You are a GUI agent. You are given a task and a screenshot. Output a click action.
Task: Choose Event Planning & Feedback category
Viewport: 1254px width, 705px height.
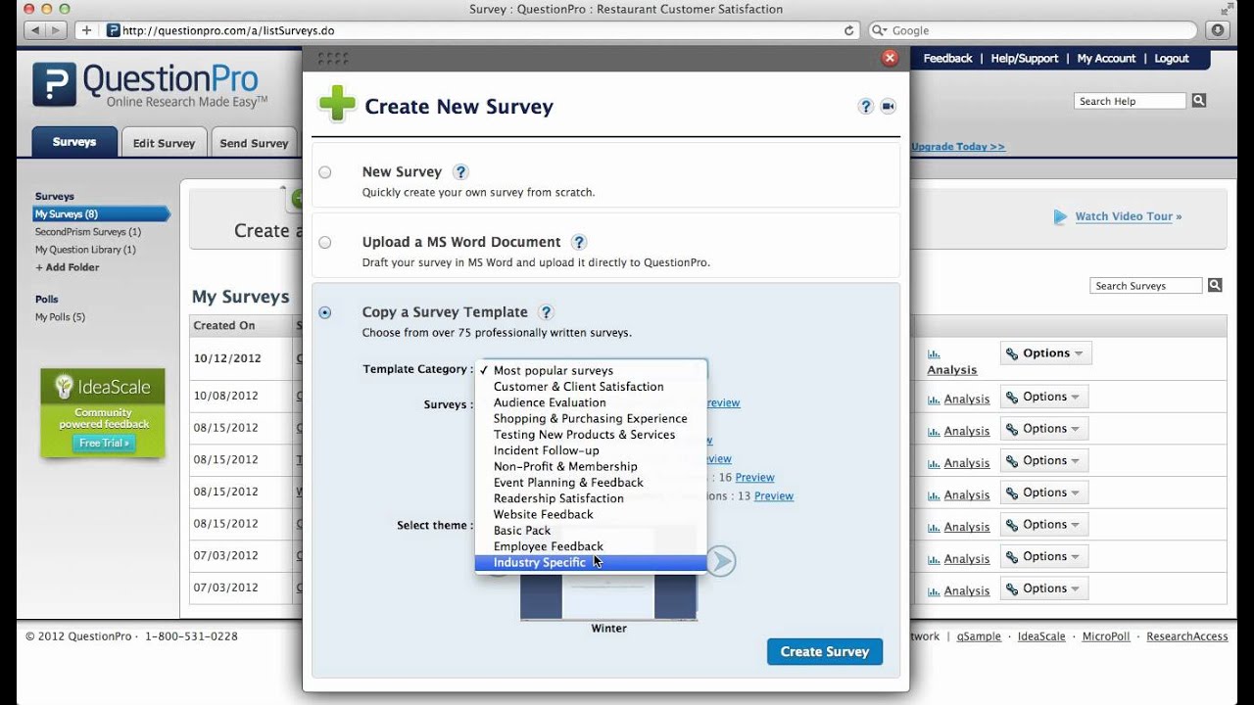(591, 483)
